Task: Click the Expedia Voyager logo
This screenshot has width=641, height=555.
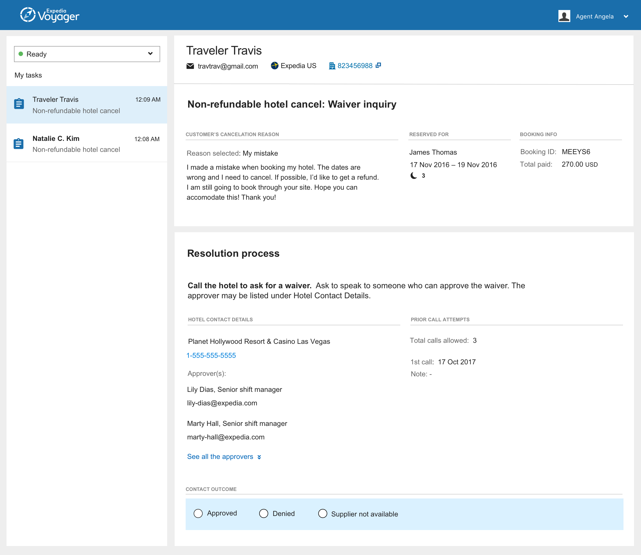Action: point(50,15)
